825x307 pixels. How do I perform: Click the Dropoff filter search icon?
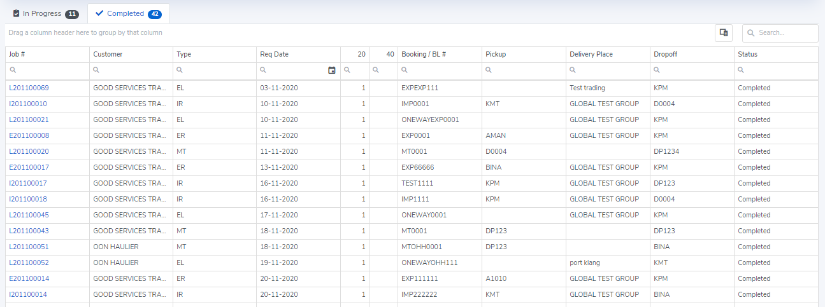tap(657, 71)
